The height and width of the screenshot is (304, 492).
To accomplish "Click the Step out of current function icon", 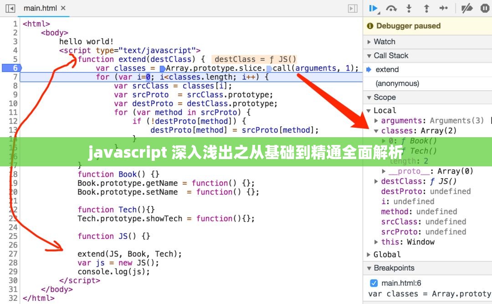I will (x=426, y=8).
